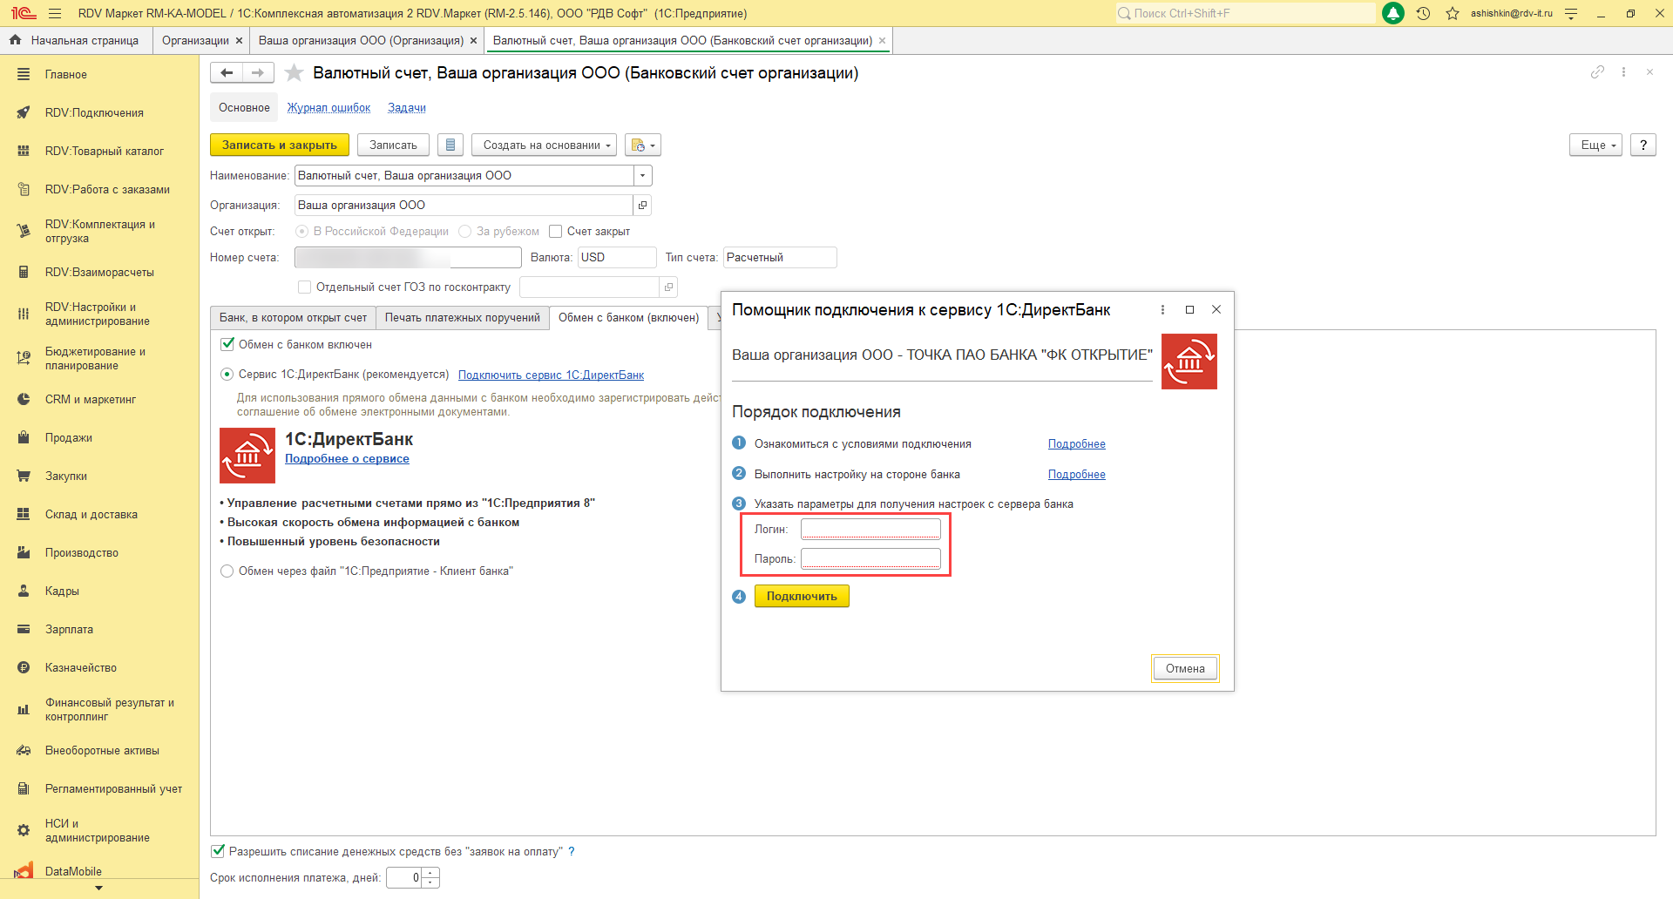Click the 'Логин' input field
Viewport: 1673px width, 899px height.
tap(870, 529)
